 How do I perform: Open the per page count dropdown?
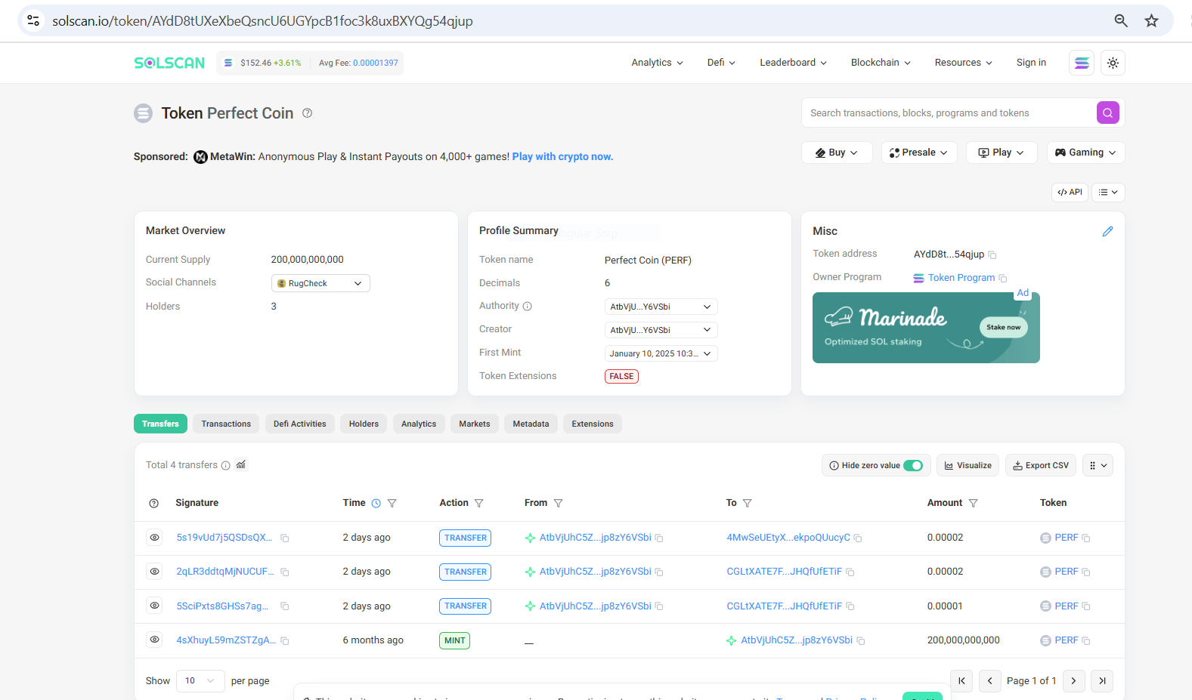point(200,681)
